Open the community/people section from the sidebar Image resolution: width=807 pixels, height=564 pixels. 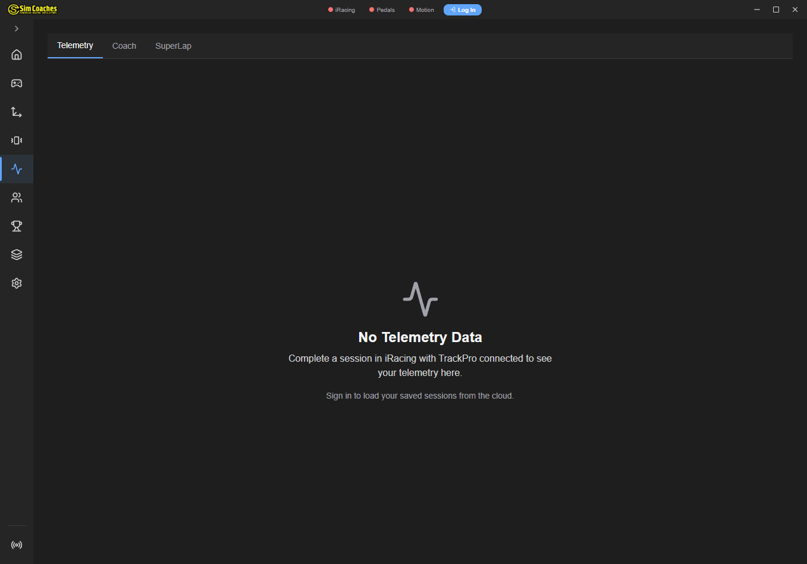16,198
